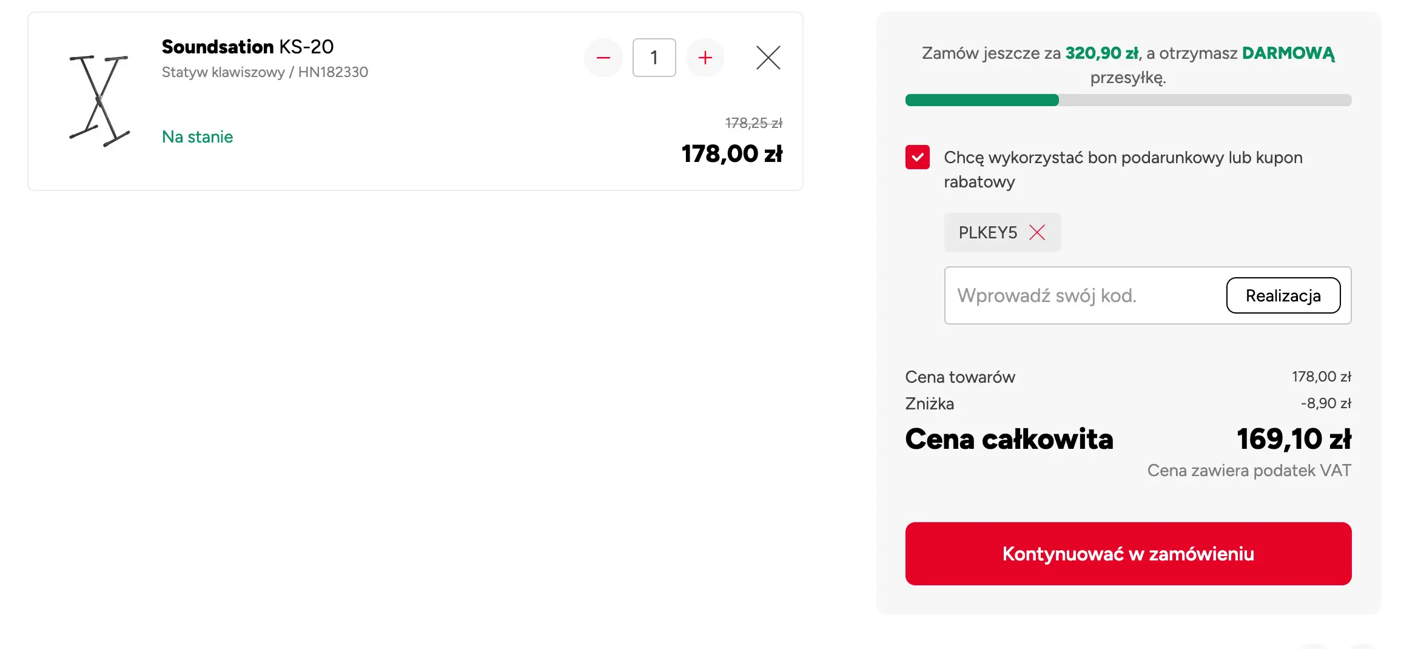1401x649 pixels.
Task: Open the Soundsation KS-20 product title
Action: [x=247, y=47]
